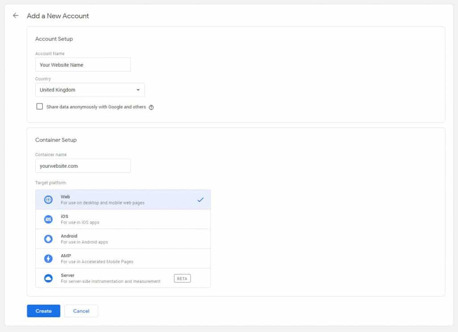Screen dimensions: 458x332
Task: Click the Create button
Action: pos(43,311)
